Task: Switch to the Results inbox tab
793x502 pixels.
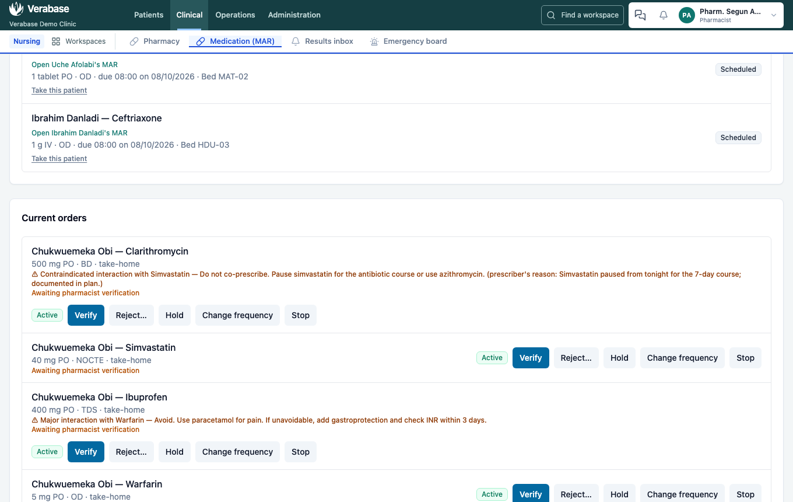Action: [322, 41]
